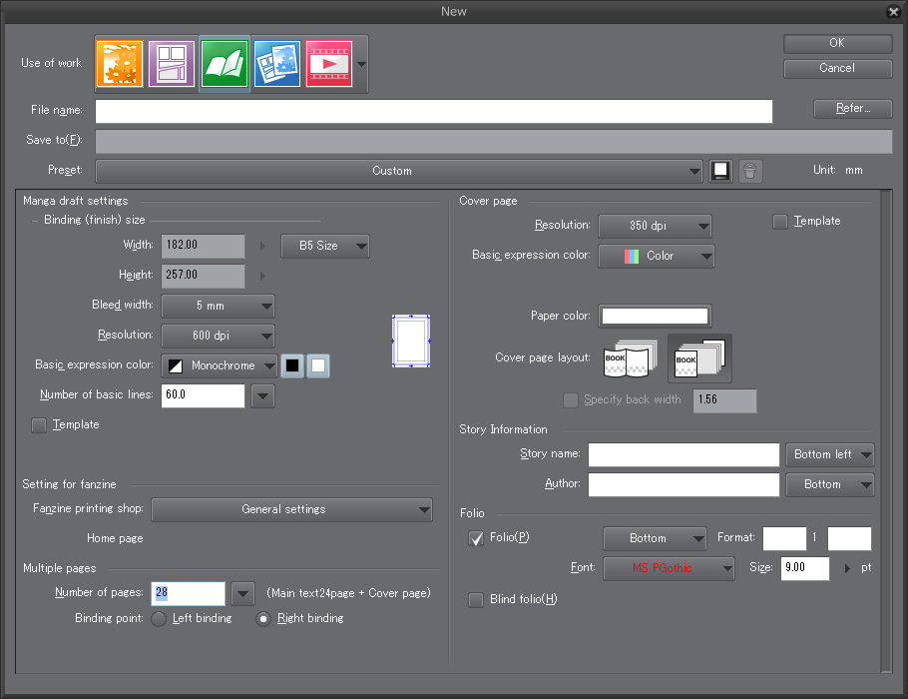Image resolution: width=908 pixels, height=699 pixels.
Task: Select the green book fanzine icon
Action: click(225, 63)
